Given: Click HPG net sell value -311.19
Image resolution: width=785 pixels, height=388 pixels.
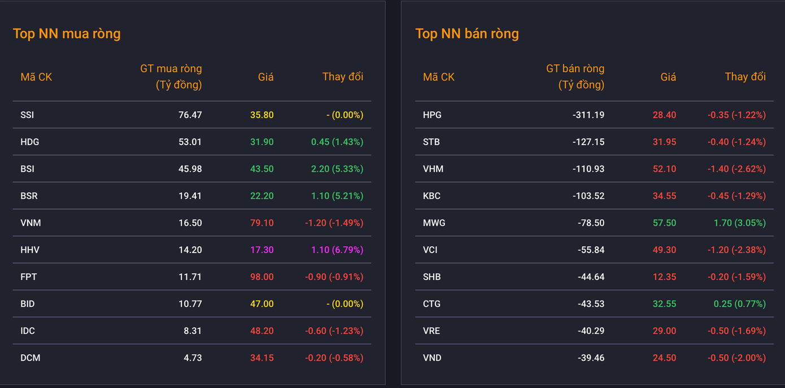Looking at the screenshot, I should pos(587,115).
